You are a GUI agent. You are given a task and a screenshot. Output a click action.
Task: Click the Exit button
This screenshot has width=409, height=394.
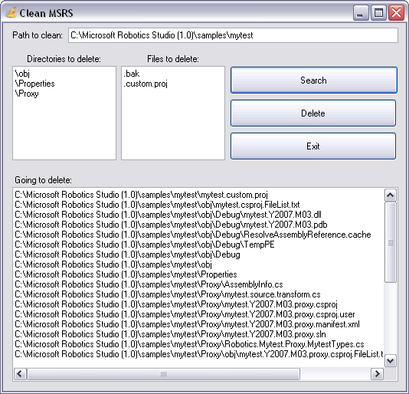(x=313, y=146)
